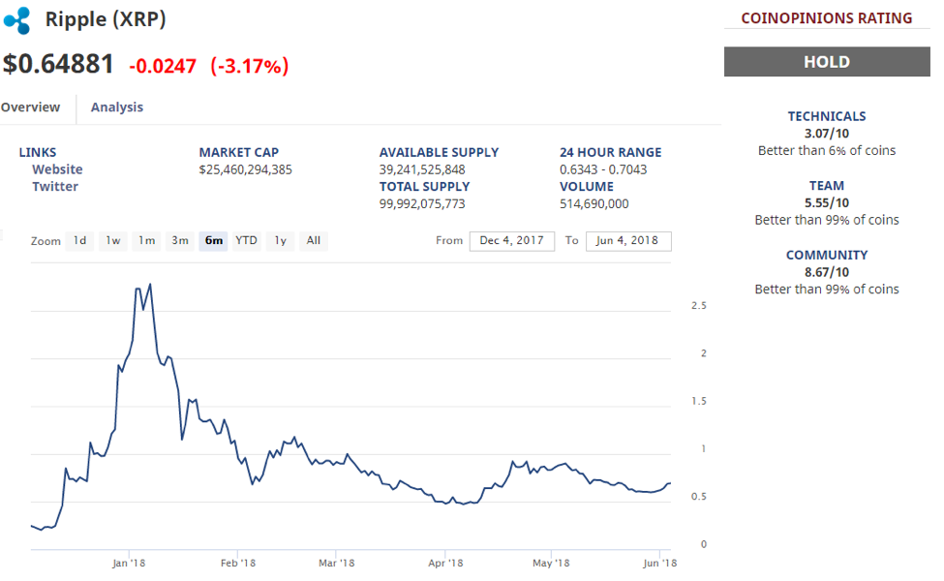Screen dimensions: 944x581
Task: Show All price history
Action: coord(313,241)
